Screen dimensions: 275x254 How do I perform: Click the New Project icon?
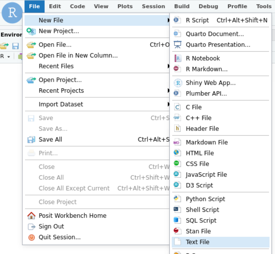pos(31,31)
